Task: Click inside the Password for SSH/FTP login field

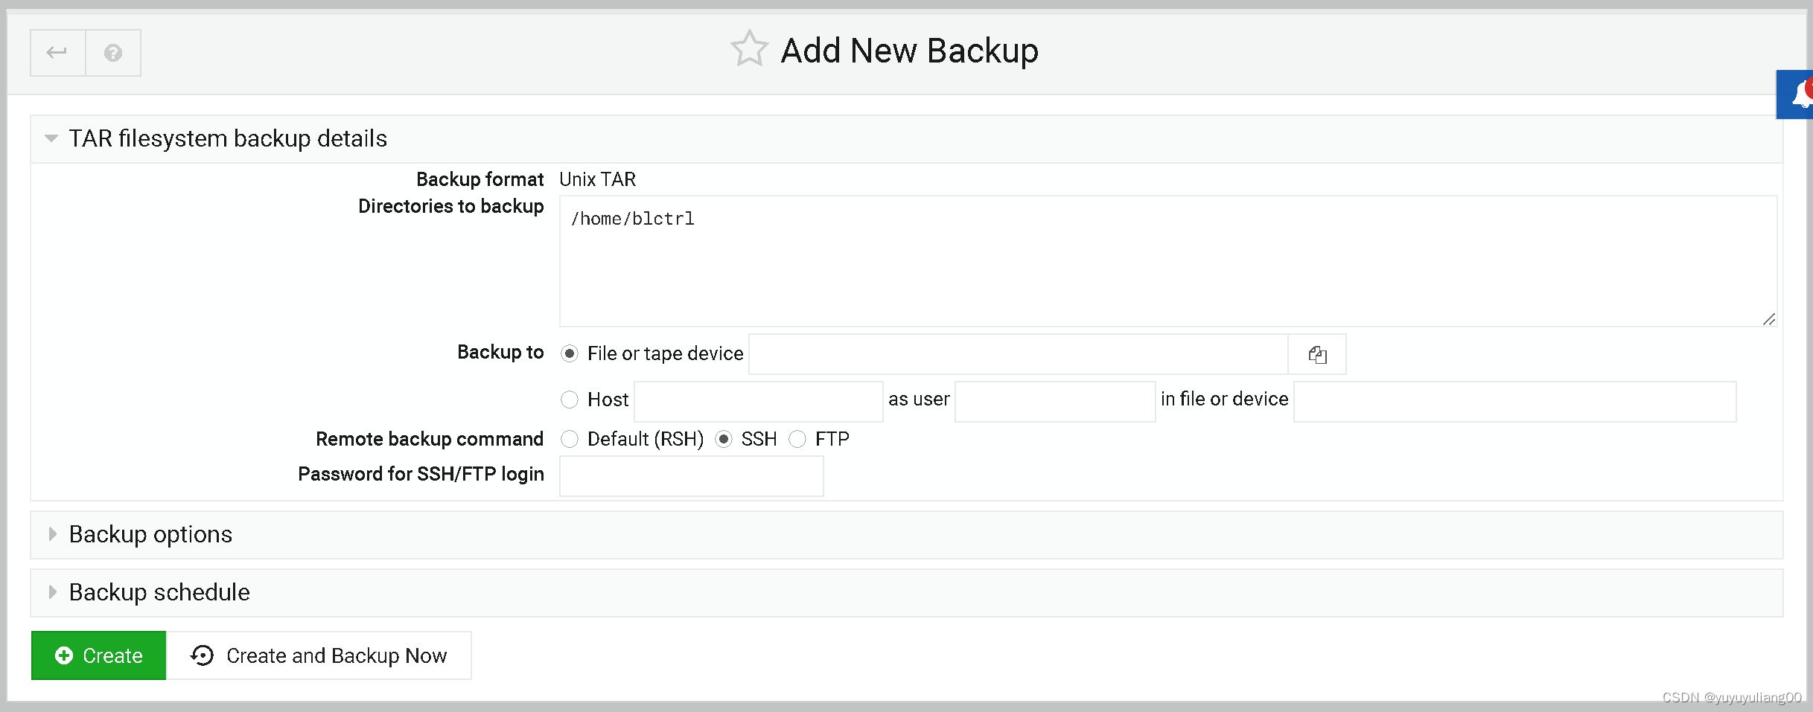Action: tap(689, 475)
